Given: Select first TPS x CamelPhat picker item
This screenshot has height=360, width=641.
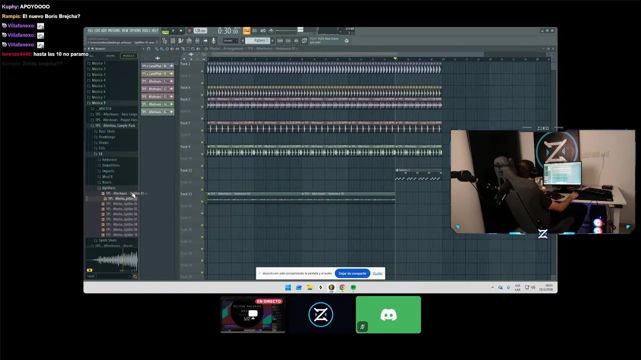Looking at the screenshot, I should [157, 66].
